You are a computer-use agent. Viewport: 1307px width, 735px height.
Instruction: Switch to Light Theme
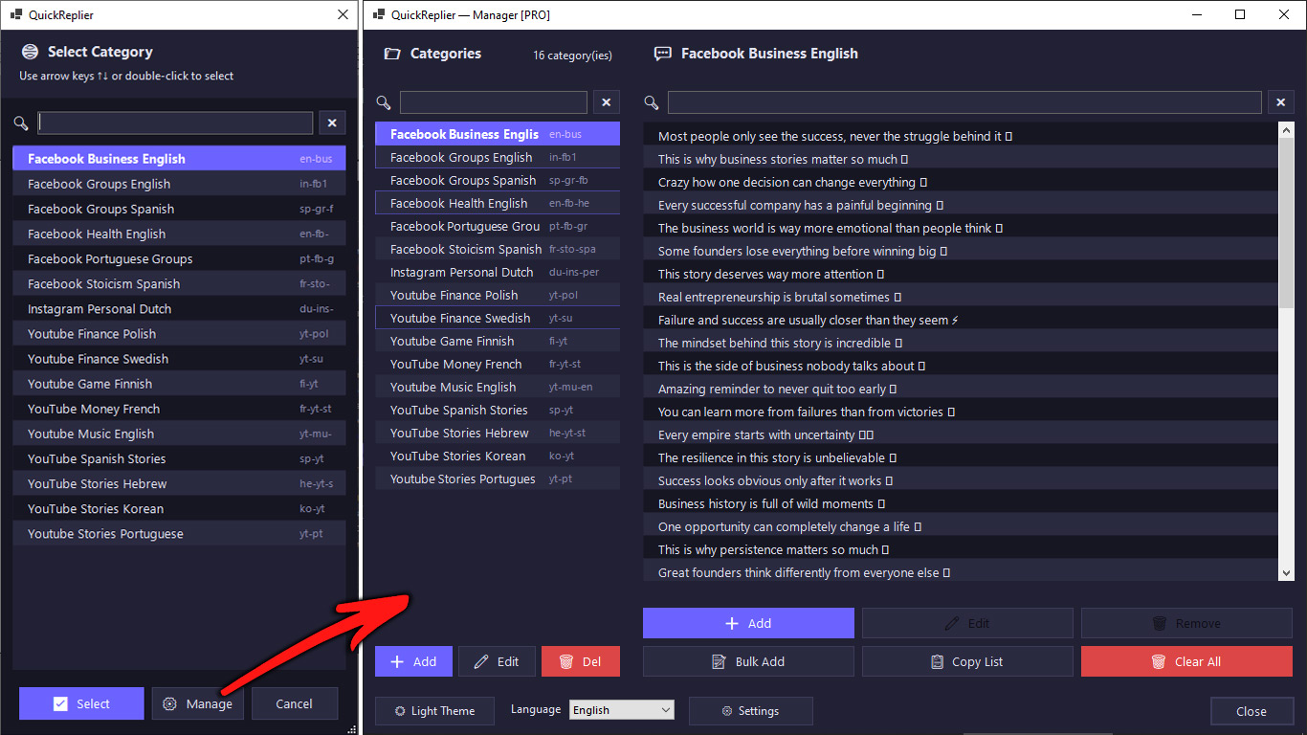(x=434, y=711)
